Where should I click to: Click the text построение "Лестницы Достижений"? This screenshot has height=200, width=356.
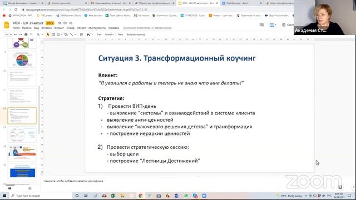(x=155, y=161)
